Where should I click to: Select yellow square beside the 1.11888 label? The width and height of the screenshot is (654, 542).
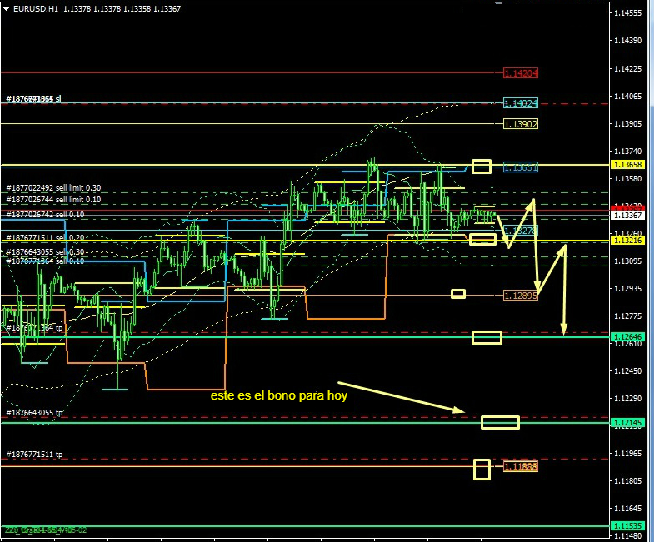(482, 470)
